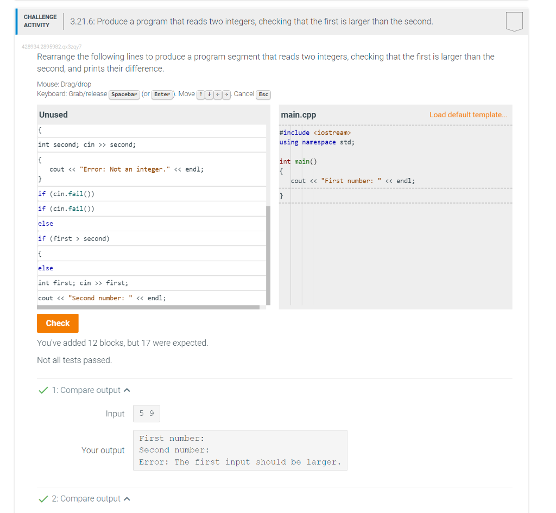The width and height of the screenshot is (556, 513).
Task: Click the right arrow key hint
Action: click(226, 94)
